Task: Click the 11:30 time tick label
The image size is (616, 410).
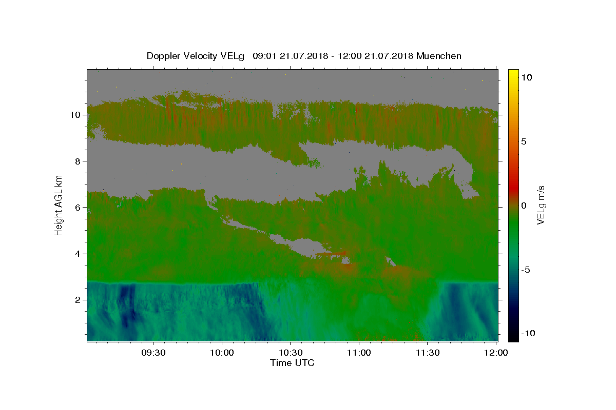Action: click(x=427, y=353)
